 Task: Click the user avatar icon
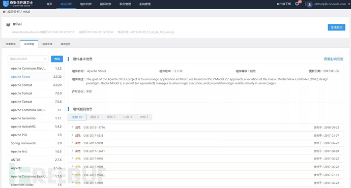click(310, 4)
